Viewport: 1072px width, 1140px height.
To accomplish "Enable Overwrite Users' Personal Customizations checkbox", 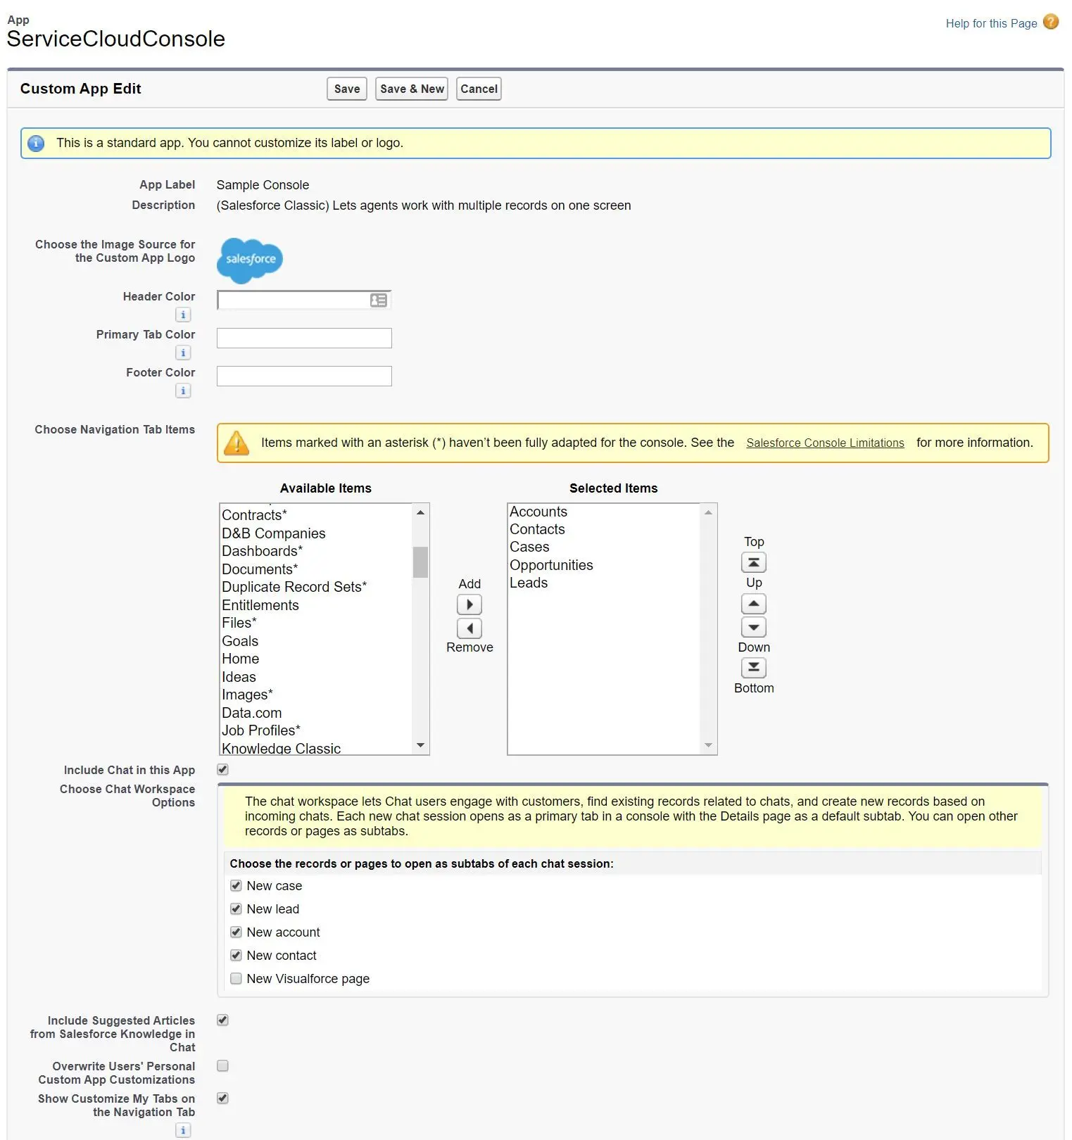I will pyautogui.click(x=222, y=1065).
